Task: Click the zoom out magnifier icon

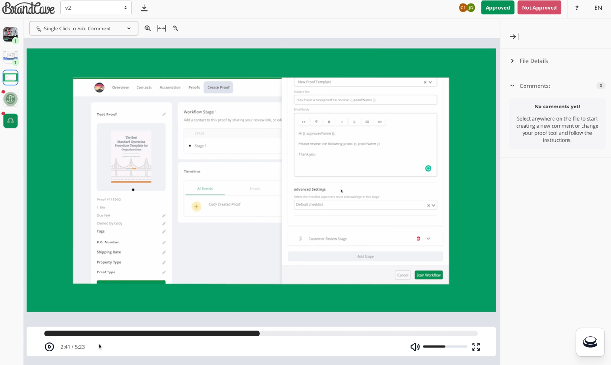Action: (175, 29)
